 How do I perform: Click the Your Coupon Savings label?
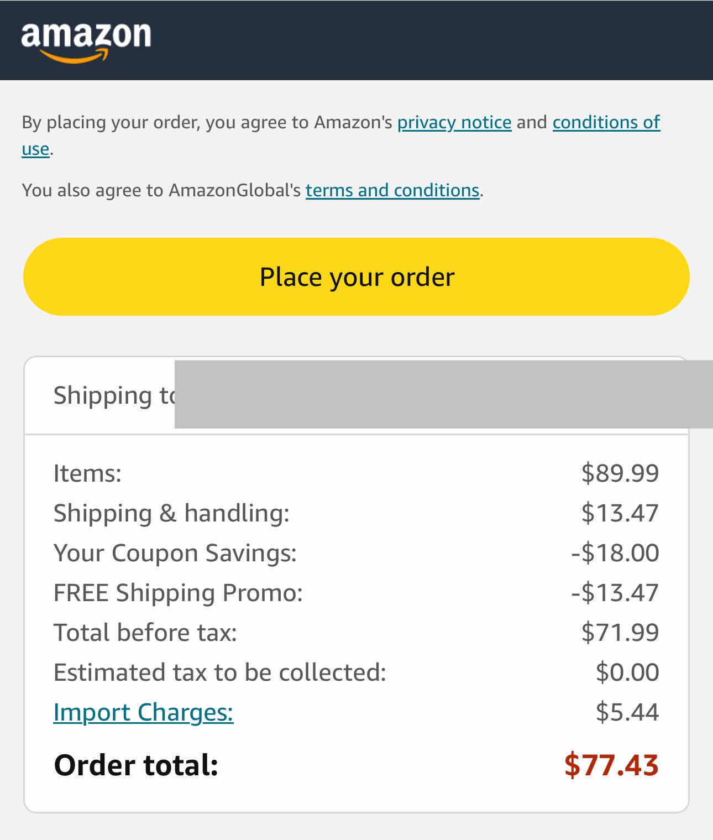click(175, 553)
